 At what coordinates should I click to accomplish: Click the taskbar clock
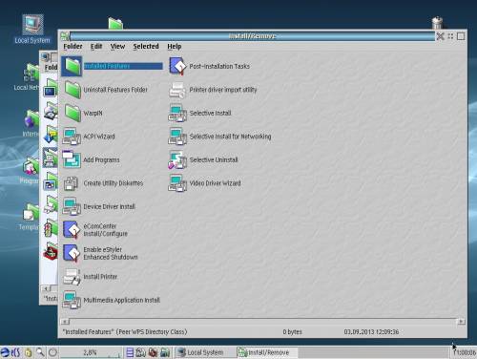pos(465,352)
